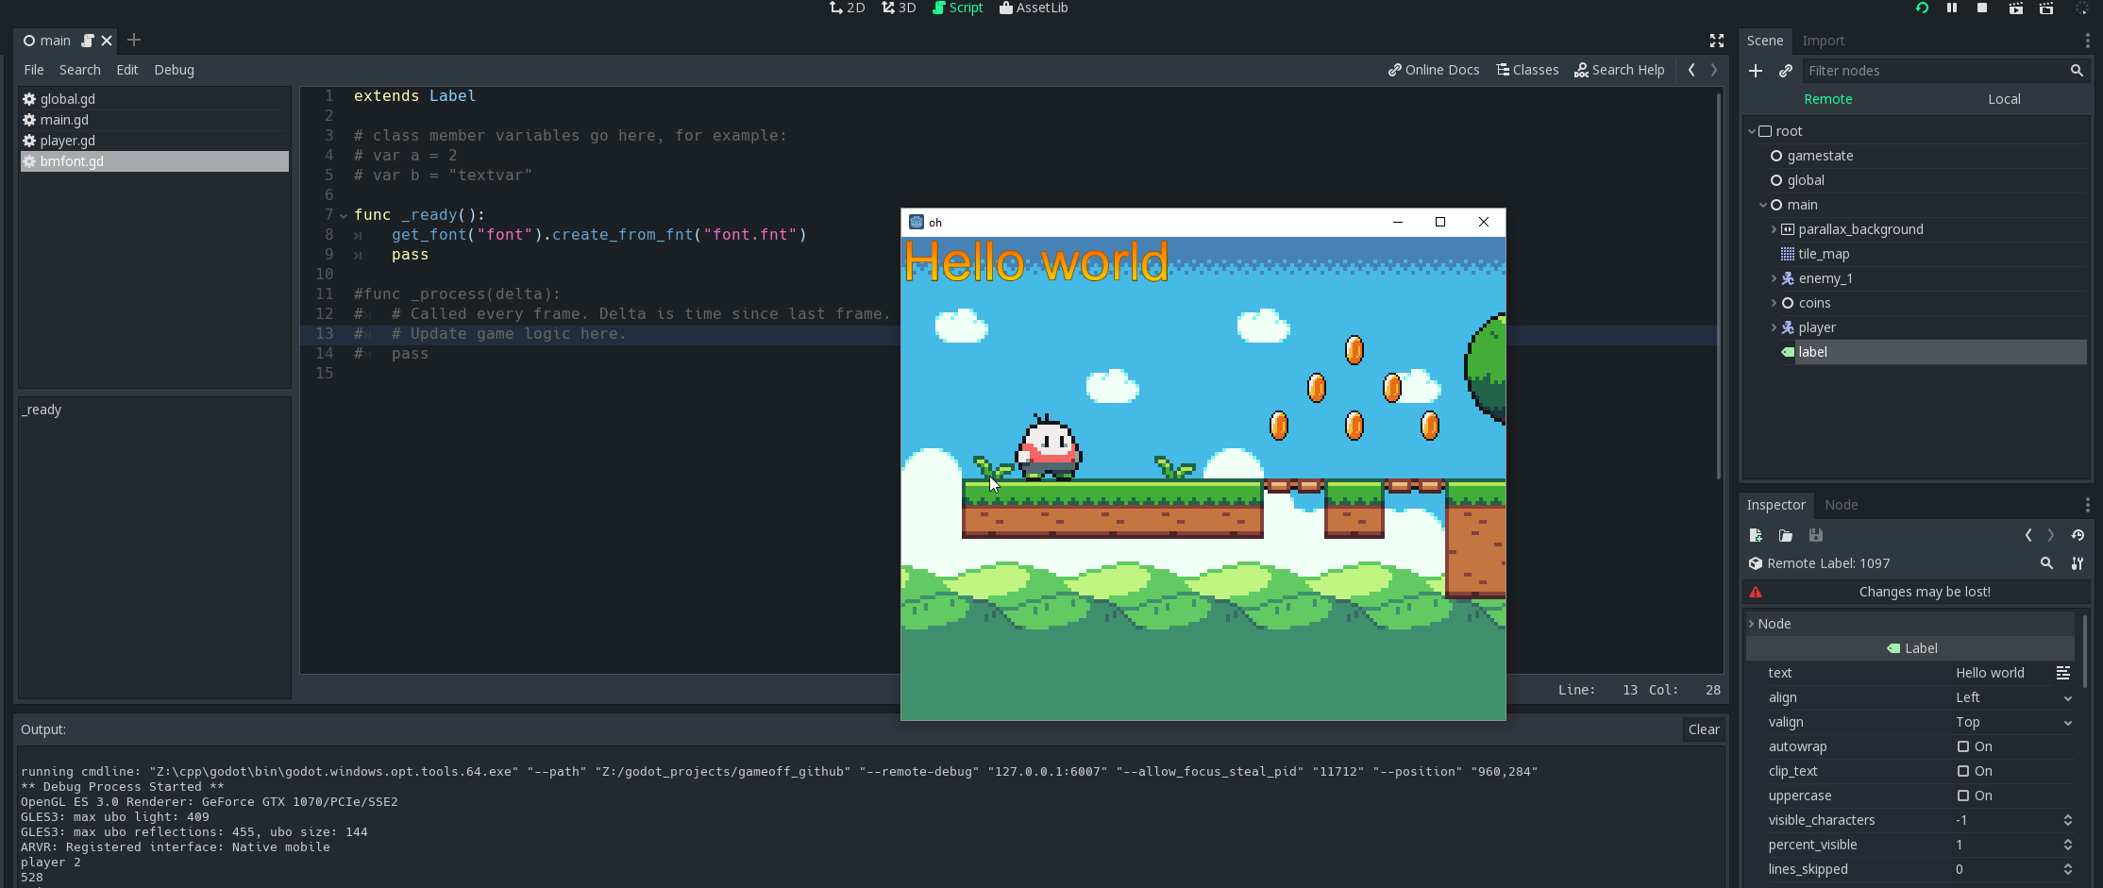Viewport: 2103px width, 888px height.
Task: Open the AssetLib workspace
Action: (1034, 8)
